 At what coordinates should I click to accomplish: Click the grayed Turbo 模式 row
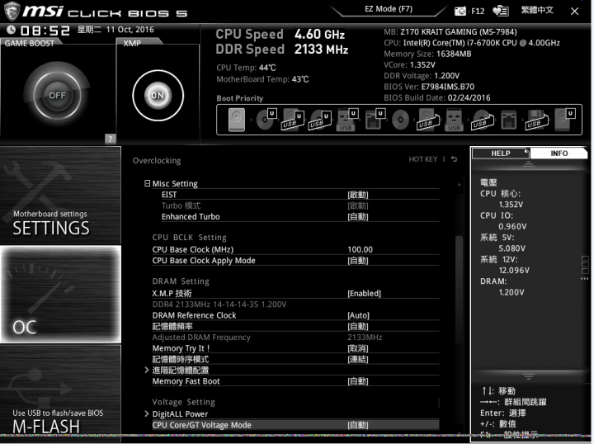(295, 205)
